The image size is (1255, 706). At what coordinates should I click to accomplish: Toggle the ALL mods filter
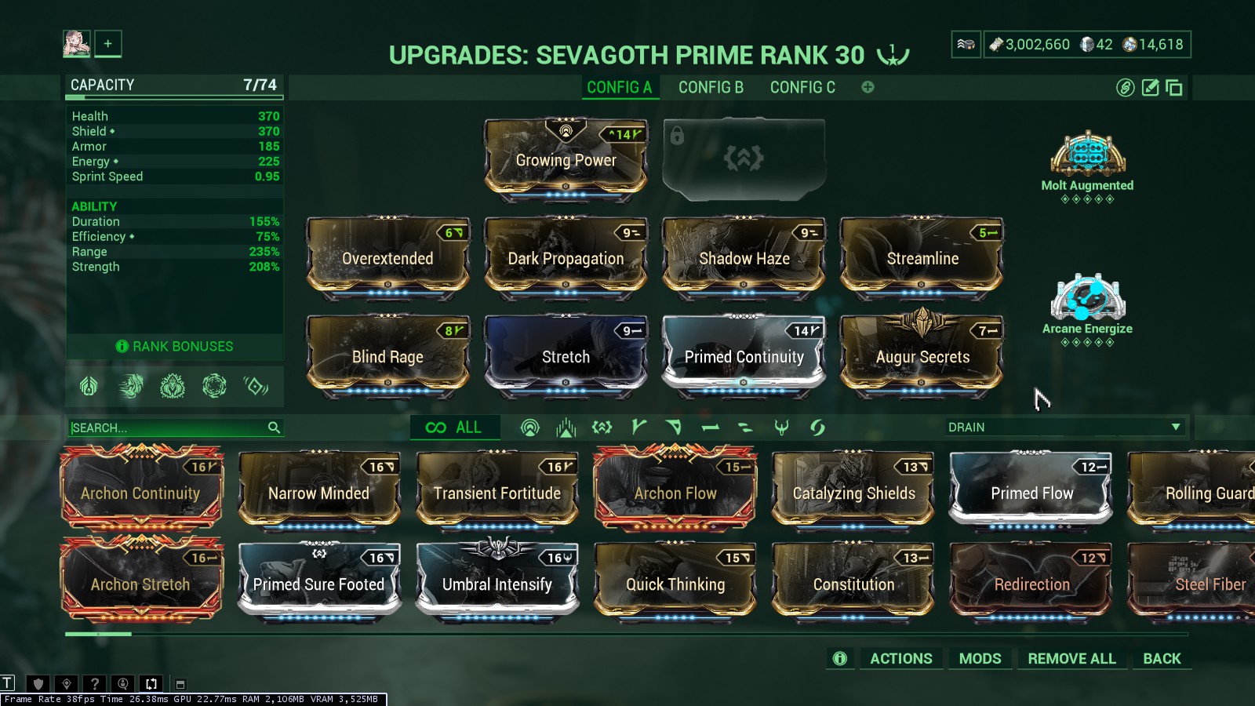(x=453, y=428)
